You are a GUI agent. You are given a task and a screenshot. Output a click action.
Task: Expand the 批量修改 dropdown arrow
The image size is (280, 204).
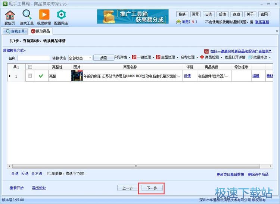tap(270, 57)
